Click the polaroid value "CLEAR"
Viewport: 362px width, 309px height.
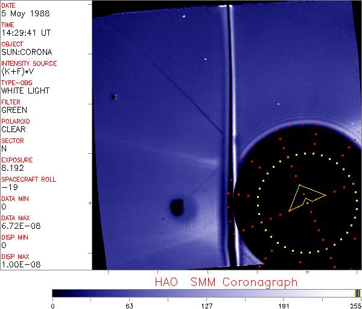click(x=13, y=129)
